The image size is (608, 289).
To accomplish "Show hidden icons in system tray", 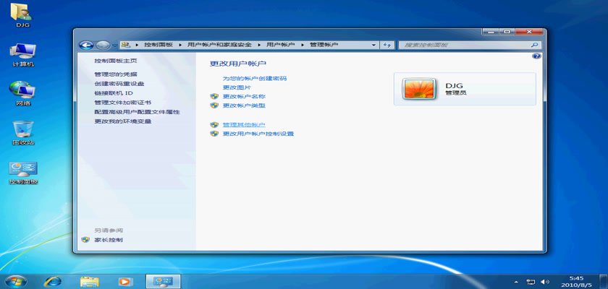I will [x=516, y=281].
